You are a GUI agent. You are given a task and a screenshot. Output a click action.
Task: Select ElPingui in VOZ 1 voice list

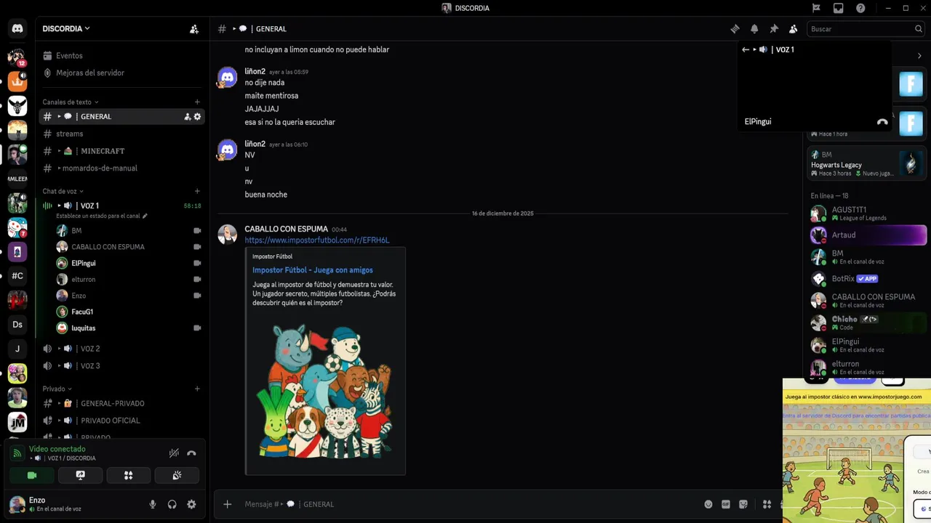83,263
